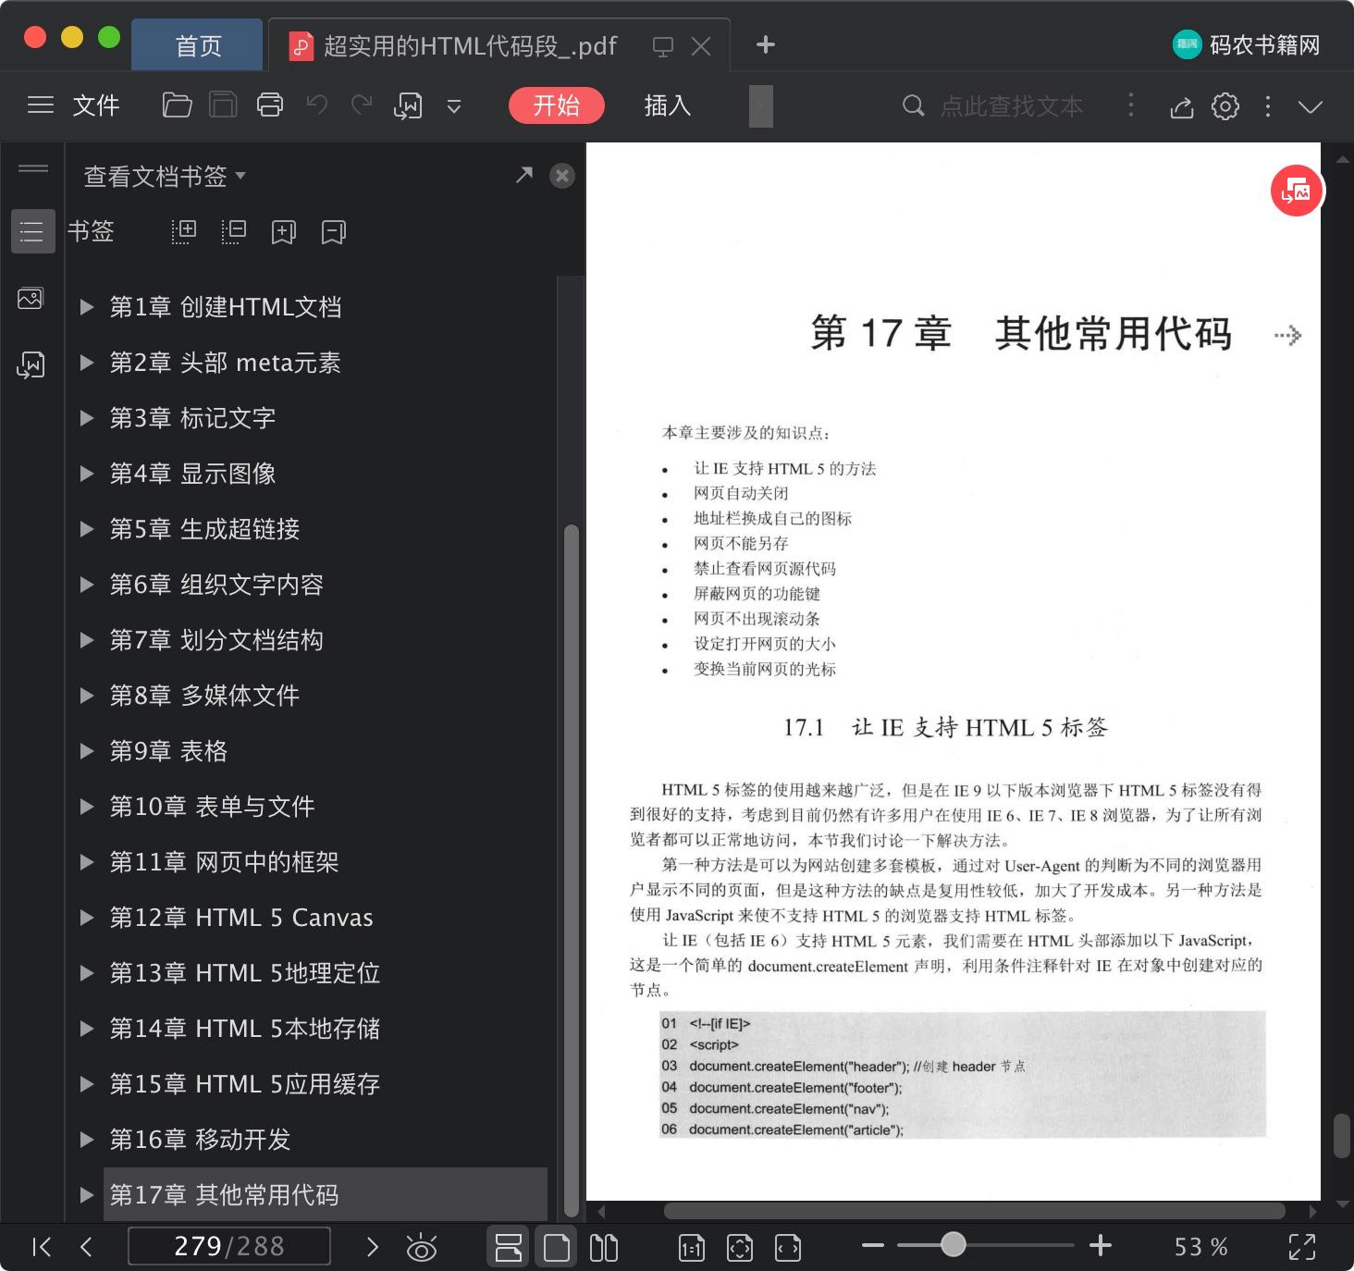
Task: Click the fit width icon
Action: coord(788,1248)
